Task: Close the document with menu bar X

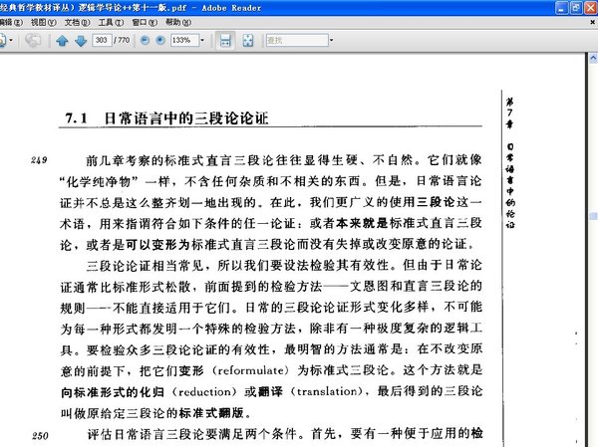Action: click(x=593, y=23)
